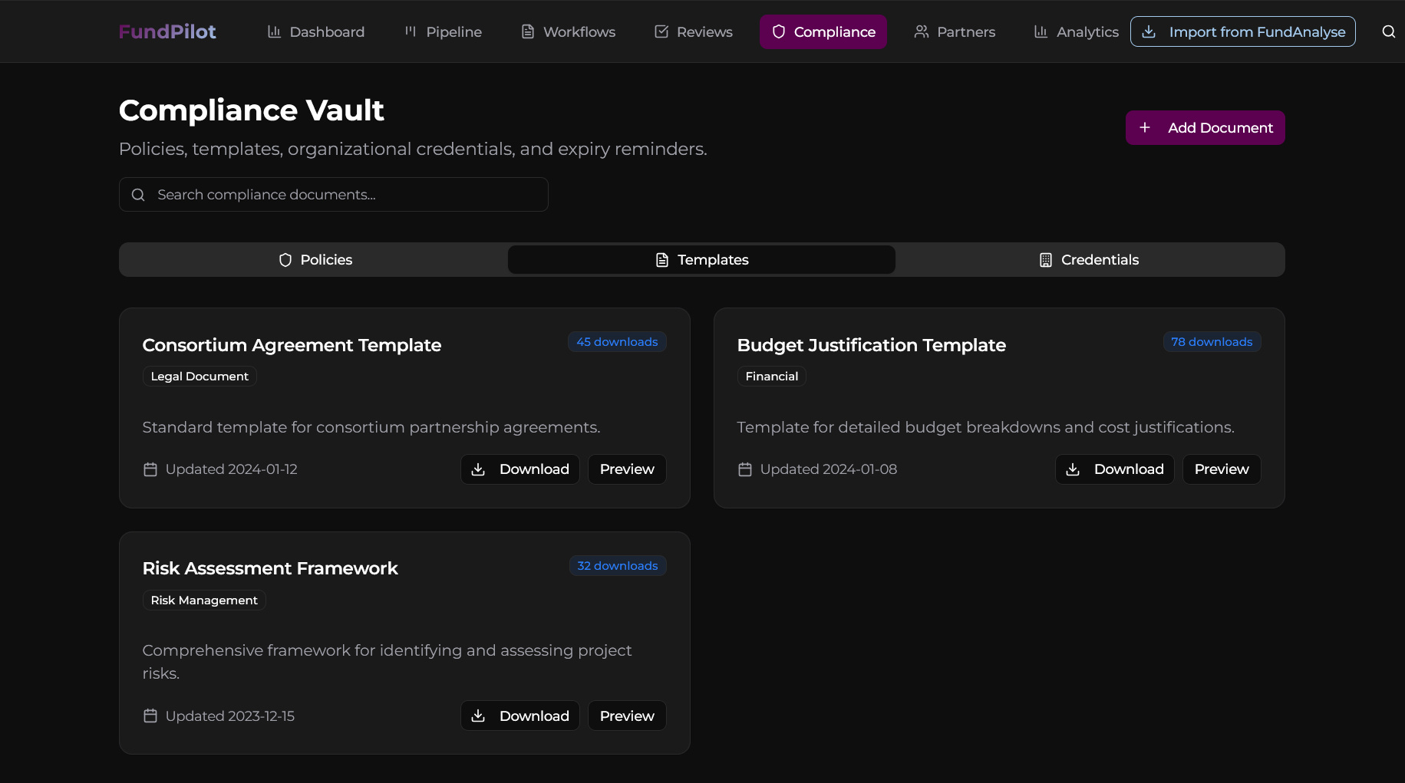Select the Templates tab
Screen dimensions: 1405x783
(701, 260)
